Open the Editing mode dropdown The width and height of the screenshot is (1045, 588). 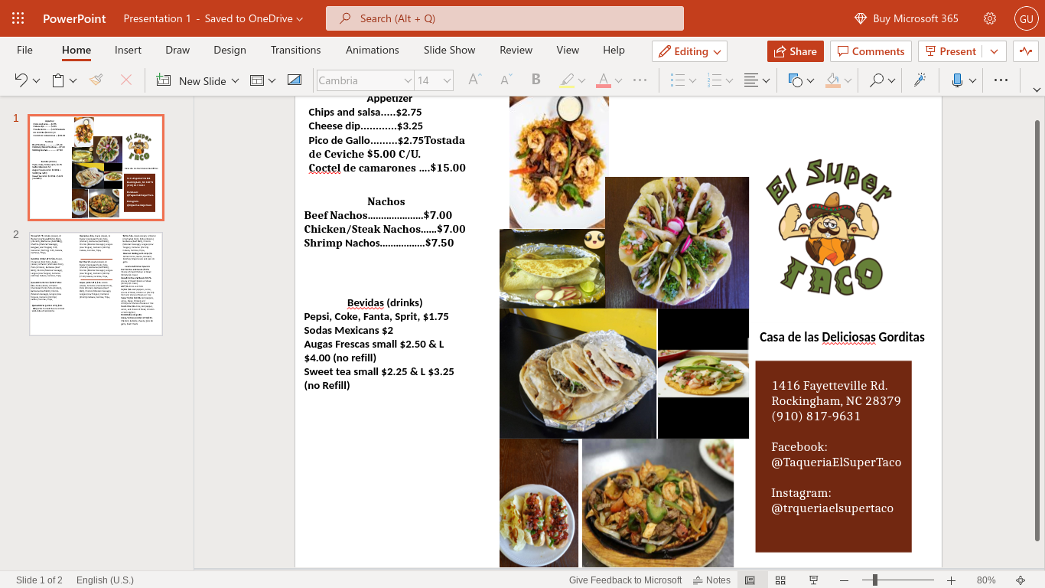(689, 51)
